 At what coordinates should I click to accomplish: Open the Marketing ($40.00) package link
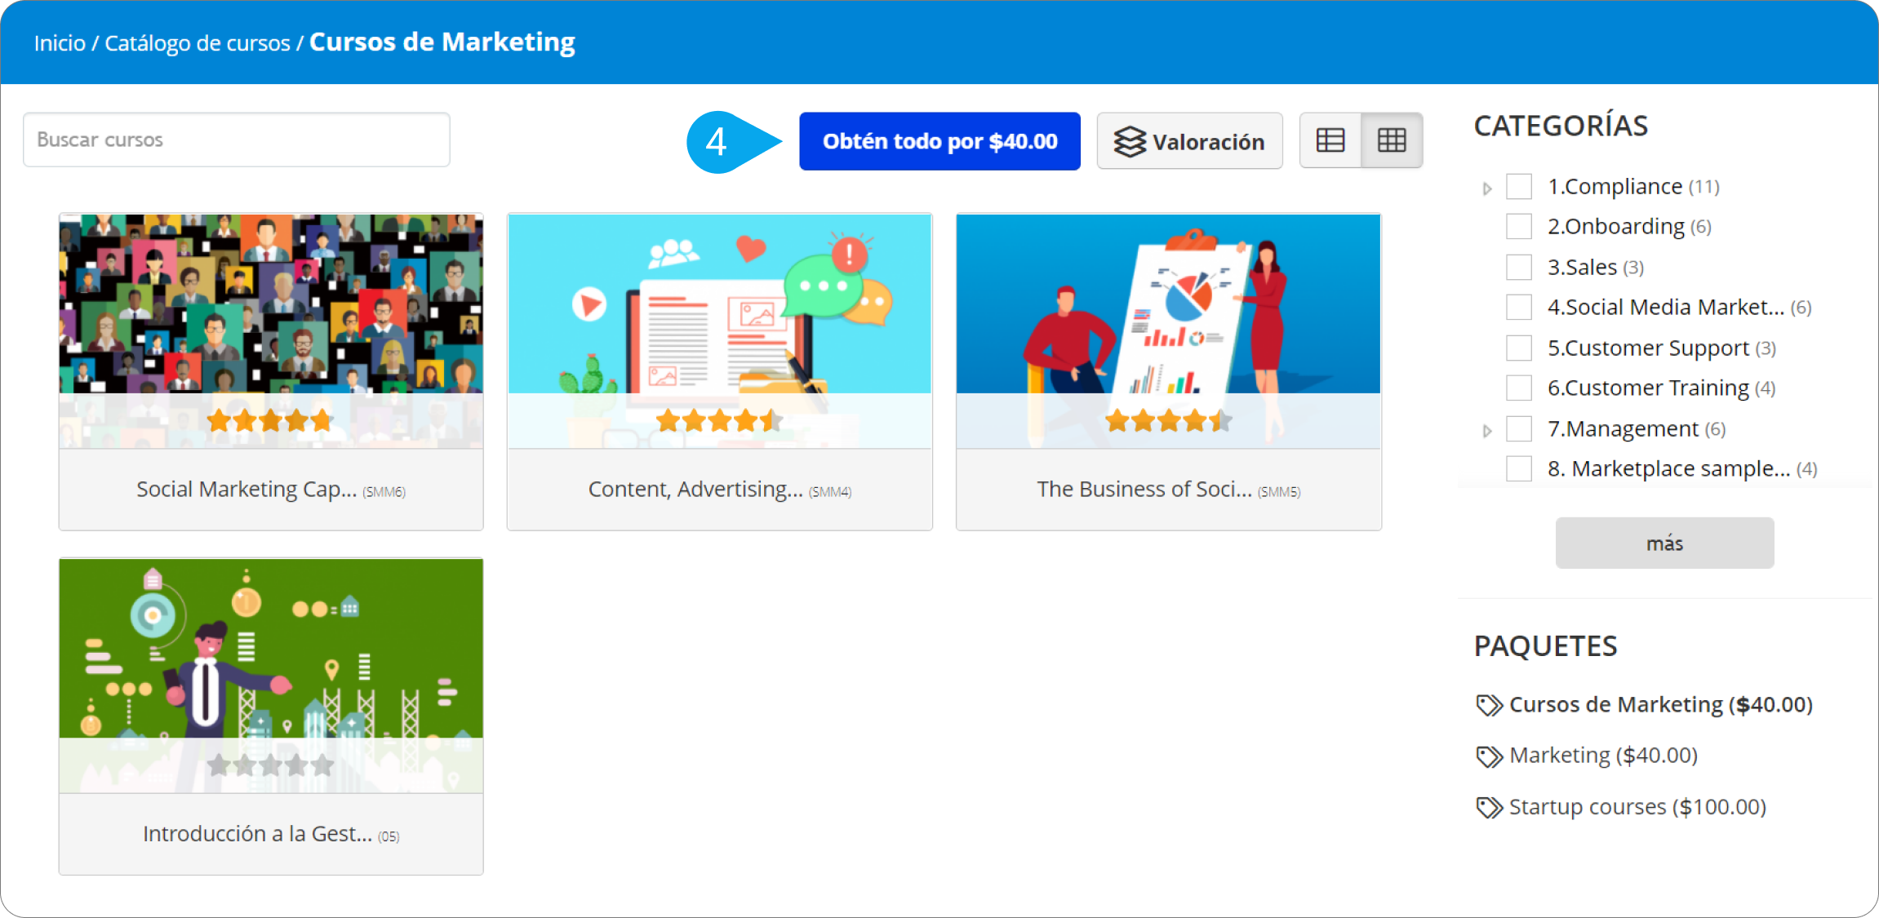click(x=1603, y=756)
